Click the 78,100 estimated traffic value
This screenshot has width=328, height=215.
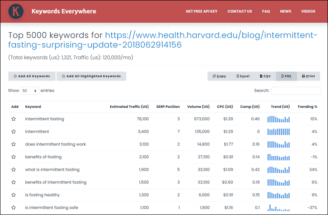tap(143, 119)
